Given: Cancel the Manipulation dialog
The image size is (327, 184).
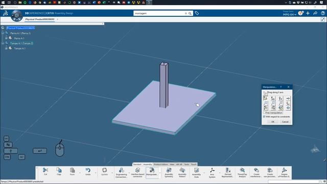Looking at the screenshot, I should [x=285, y=122].
